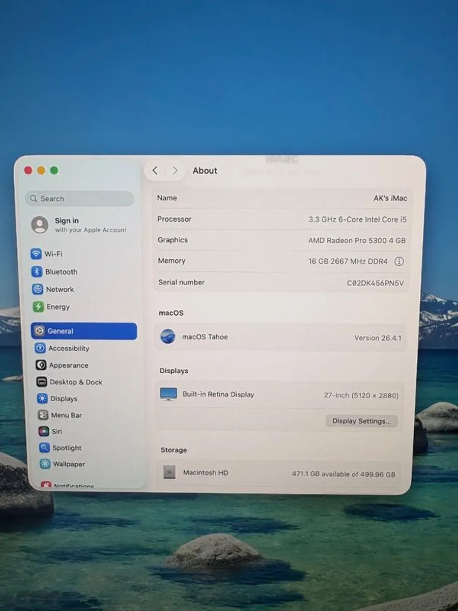Click the macOS Tahoe logo icon
This screenshot has height=611, width=458.
(168, 337)
